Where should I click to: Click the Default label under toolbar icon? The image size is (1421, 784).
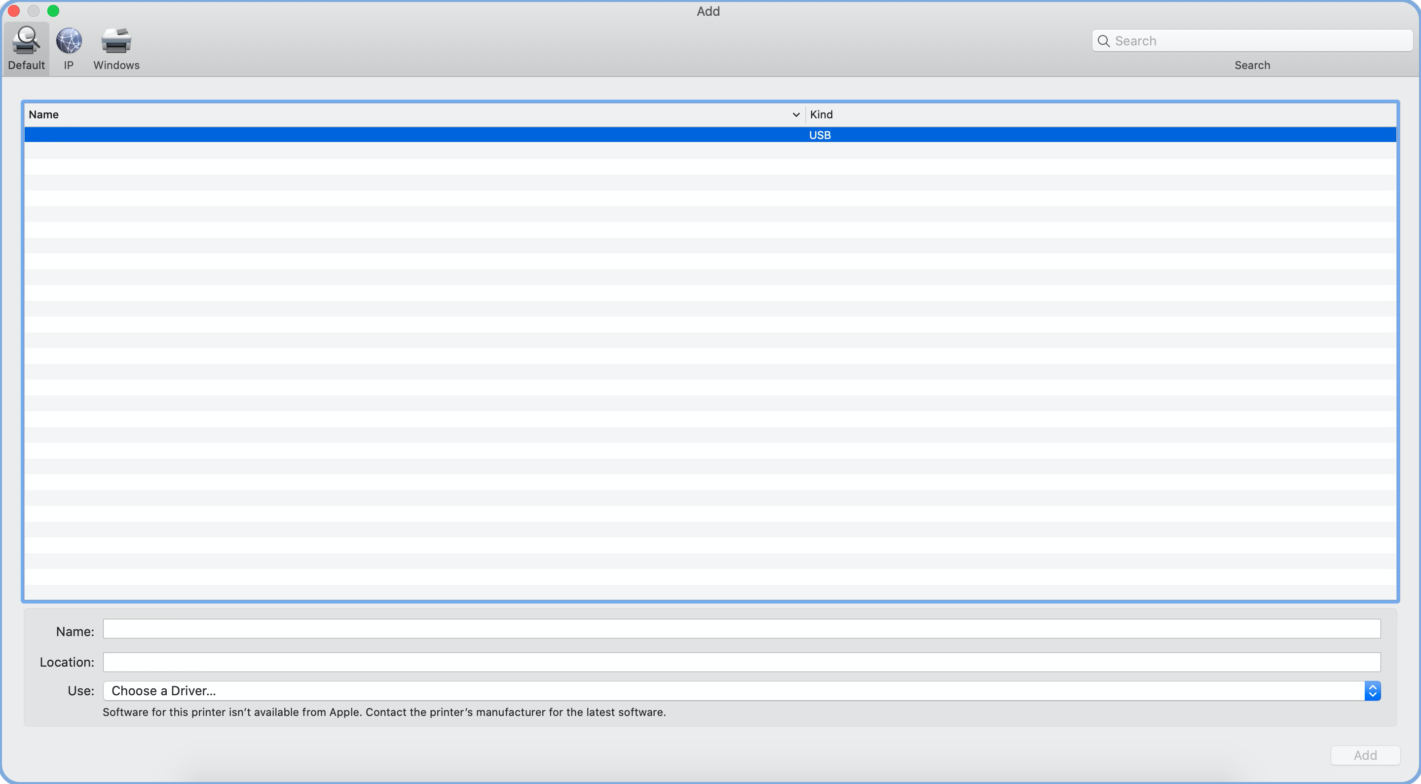pos(26,65)
